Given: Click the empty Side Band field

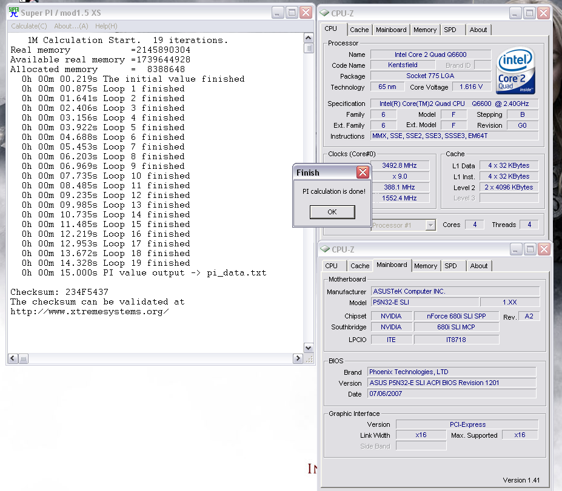Looking at the screenshot, I should point(421,446).
